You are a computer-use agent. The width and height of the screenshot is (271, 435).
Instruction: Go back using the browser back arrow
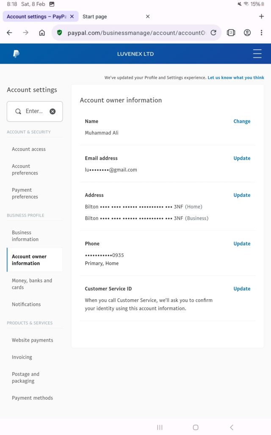(10, 33)
